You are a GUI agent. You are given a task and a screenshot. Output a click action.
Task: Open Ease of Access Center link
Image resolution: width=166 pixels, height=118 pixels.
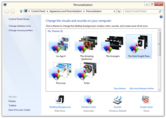tap(20, 110)
